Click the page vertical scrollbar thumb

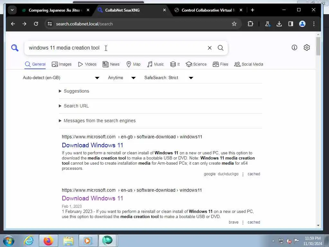(318, 46)
